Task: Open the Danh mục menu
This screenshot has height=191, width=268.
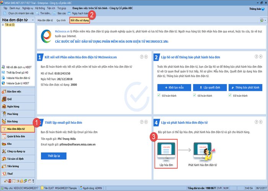Action: (x=15, y=8)
